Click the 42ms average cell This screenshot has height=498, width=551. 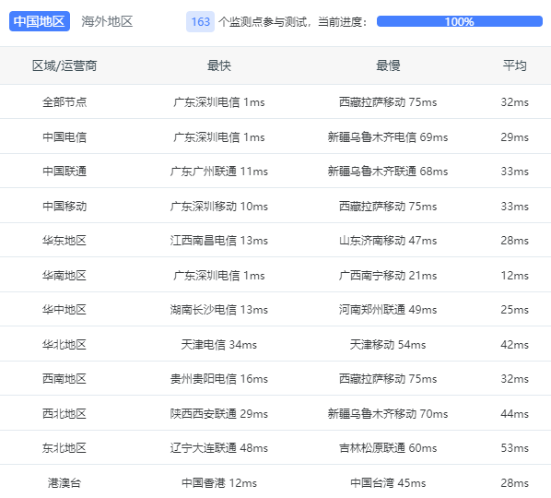[x=514, y=345]
